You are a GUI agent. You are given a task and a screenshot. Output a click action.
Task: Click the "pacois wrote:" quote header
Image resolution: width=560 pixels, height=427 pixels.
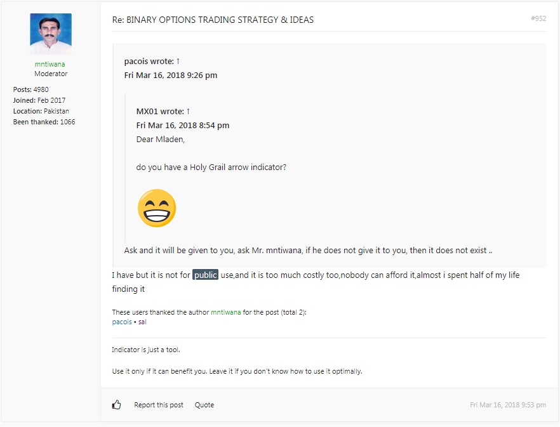pos(149,62)
